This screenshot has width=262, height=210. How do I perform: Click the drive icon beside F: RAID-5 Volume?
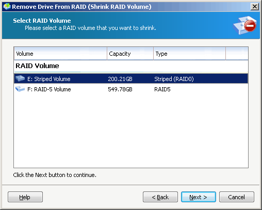(x=20, y=89)
